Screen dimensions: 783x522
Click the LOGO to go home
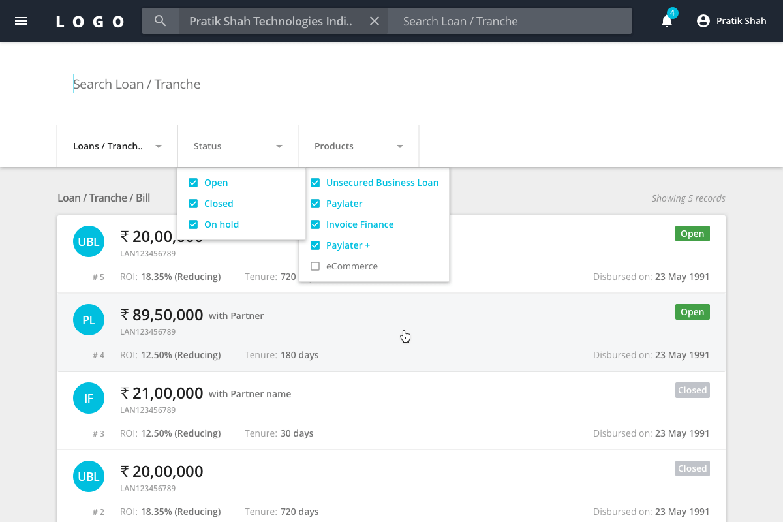click(89, 20)
